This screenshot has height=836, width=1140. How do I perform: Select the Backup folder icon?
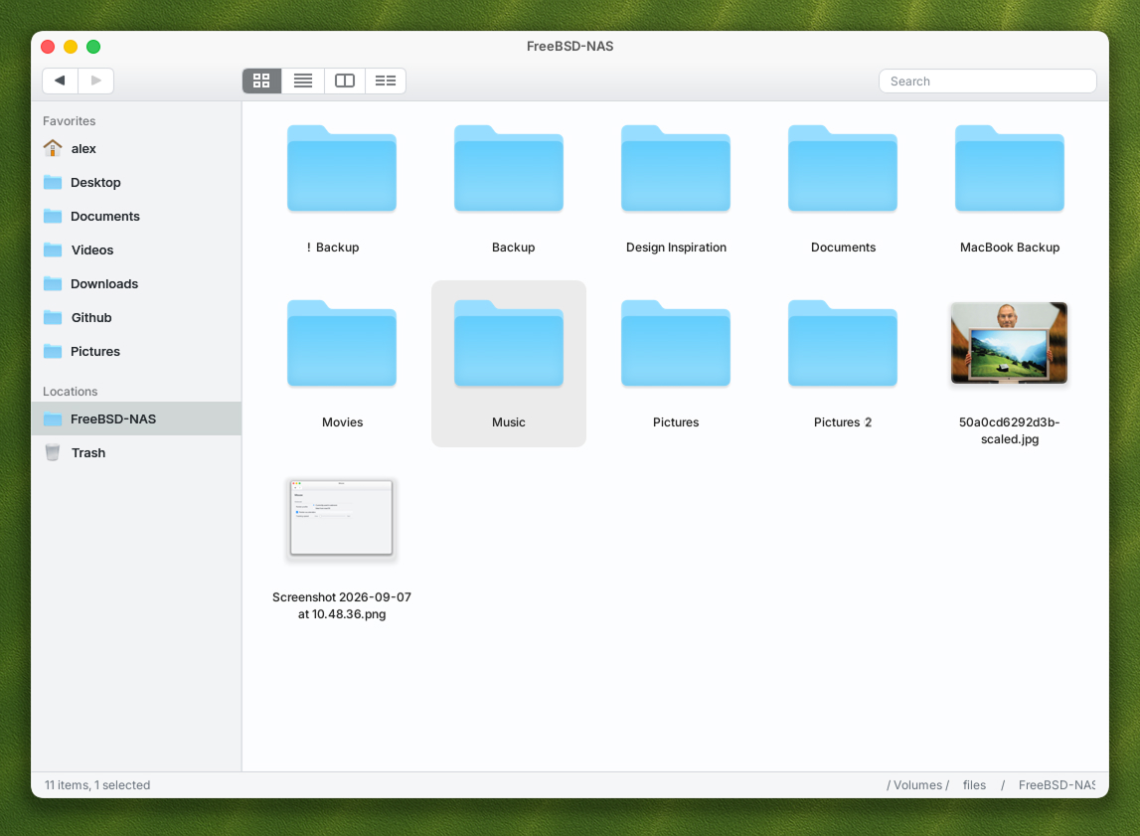point(509,169)
